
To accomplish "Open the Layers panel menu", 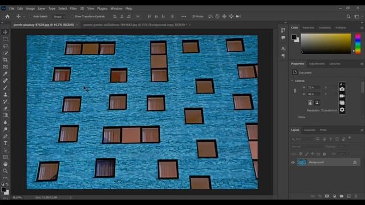I will (362, 130).
